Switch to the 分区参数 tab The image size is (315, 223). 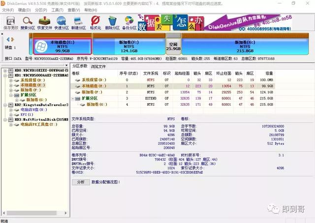tap(80, 66)
